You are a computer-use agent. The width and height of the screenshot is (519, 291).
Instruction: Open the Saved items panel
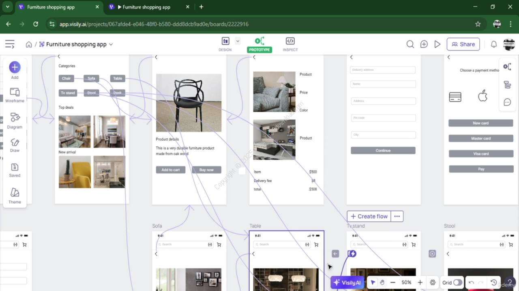click(15, 170)
